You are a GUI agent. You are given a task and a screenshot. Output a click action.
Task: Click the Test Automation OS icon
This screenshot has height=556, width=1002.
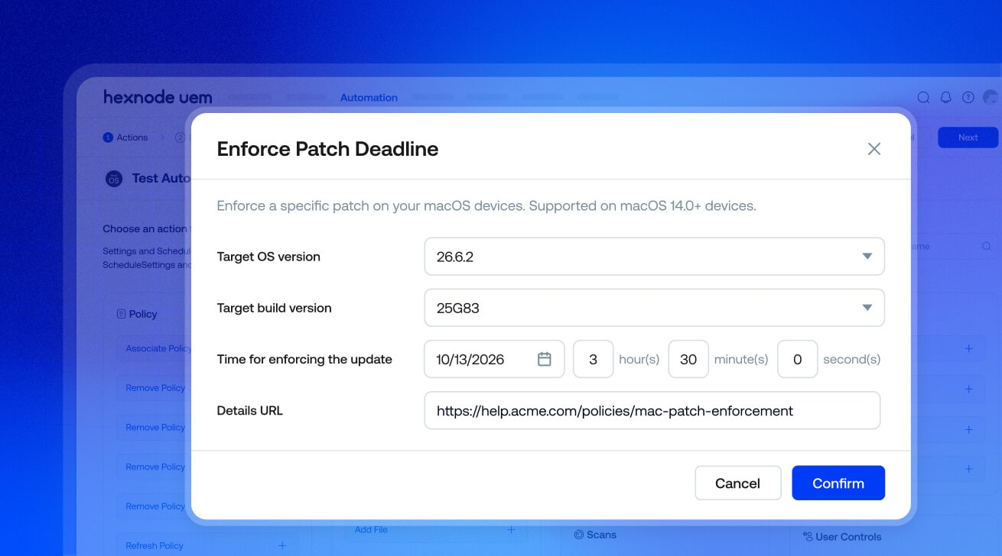click(x=114, y=179)
